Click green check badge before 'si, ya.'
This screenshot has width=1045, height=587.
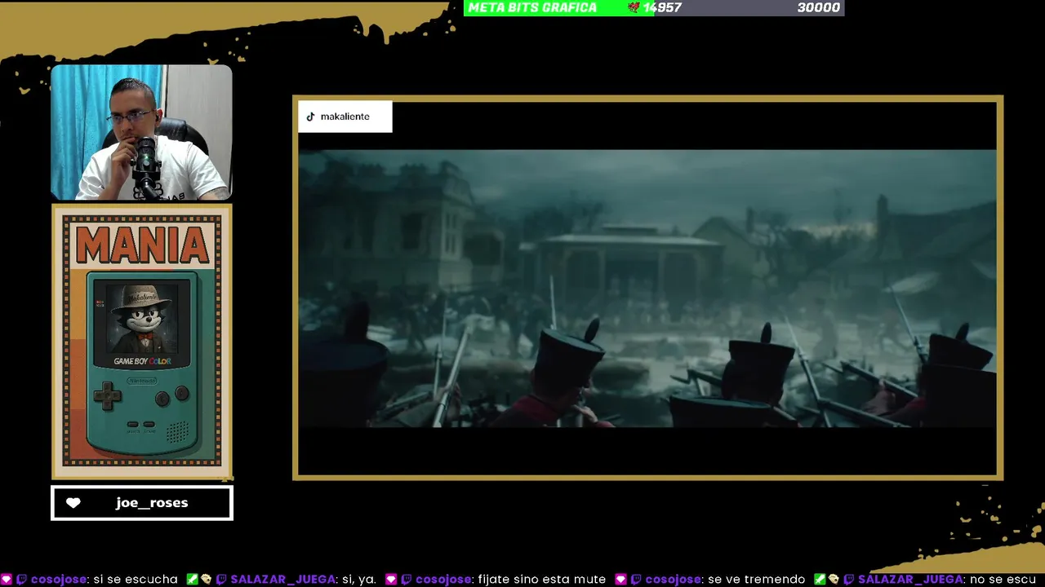coord(192,579)
